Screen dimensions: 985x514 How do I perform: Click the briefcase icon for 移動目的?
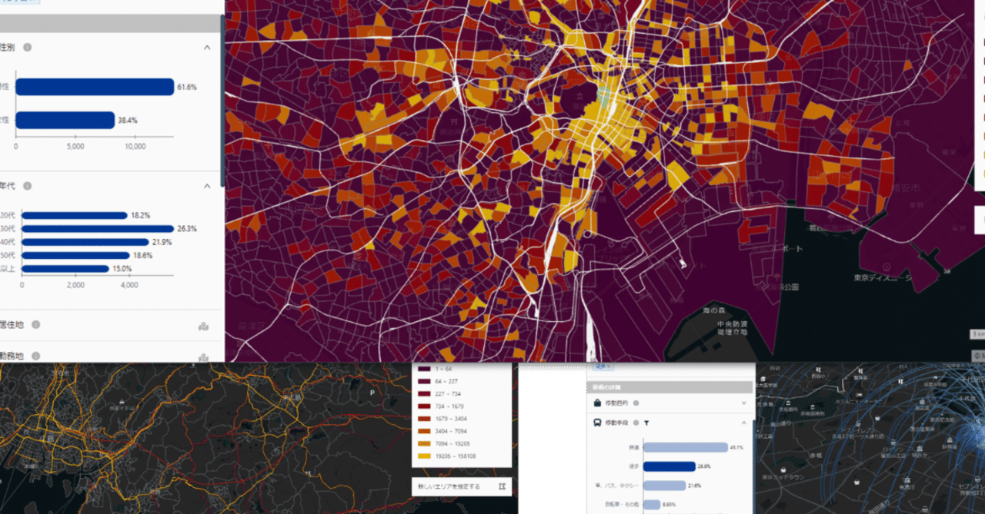(598, 403)
